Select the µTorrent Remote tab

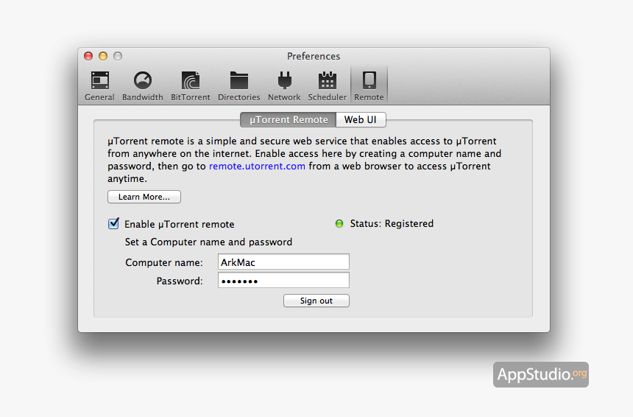point(289,119)
